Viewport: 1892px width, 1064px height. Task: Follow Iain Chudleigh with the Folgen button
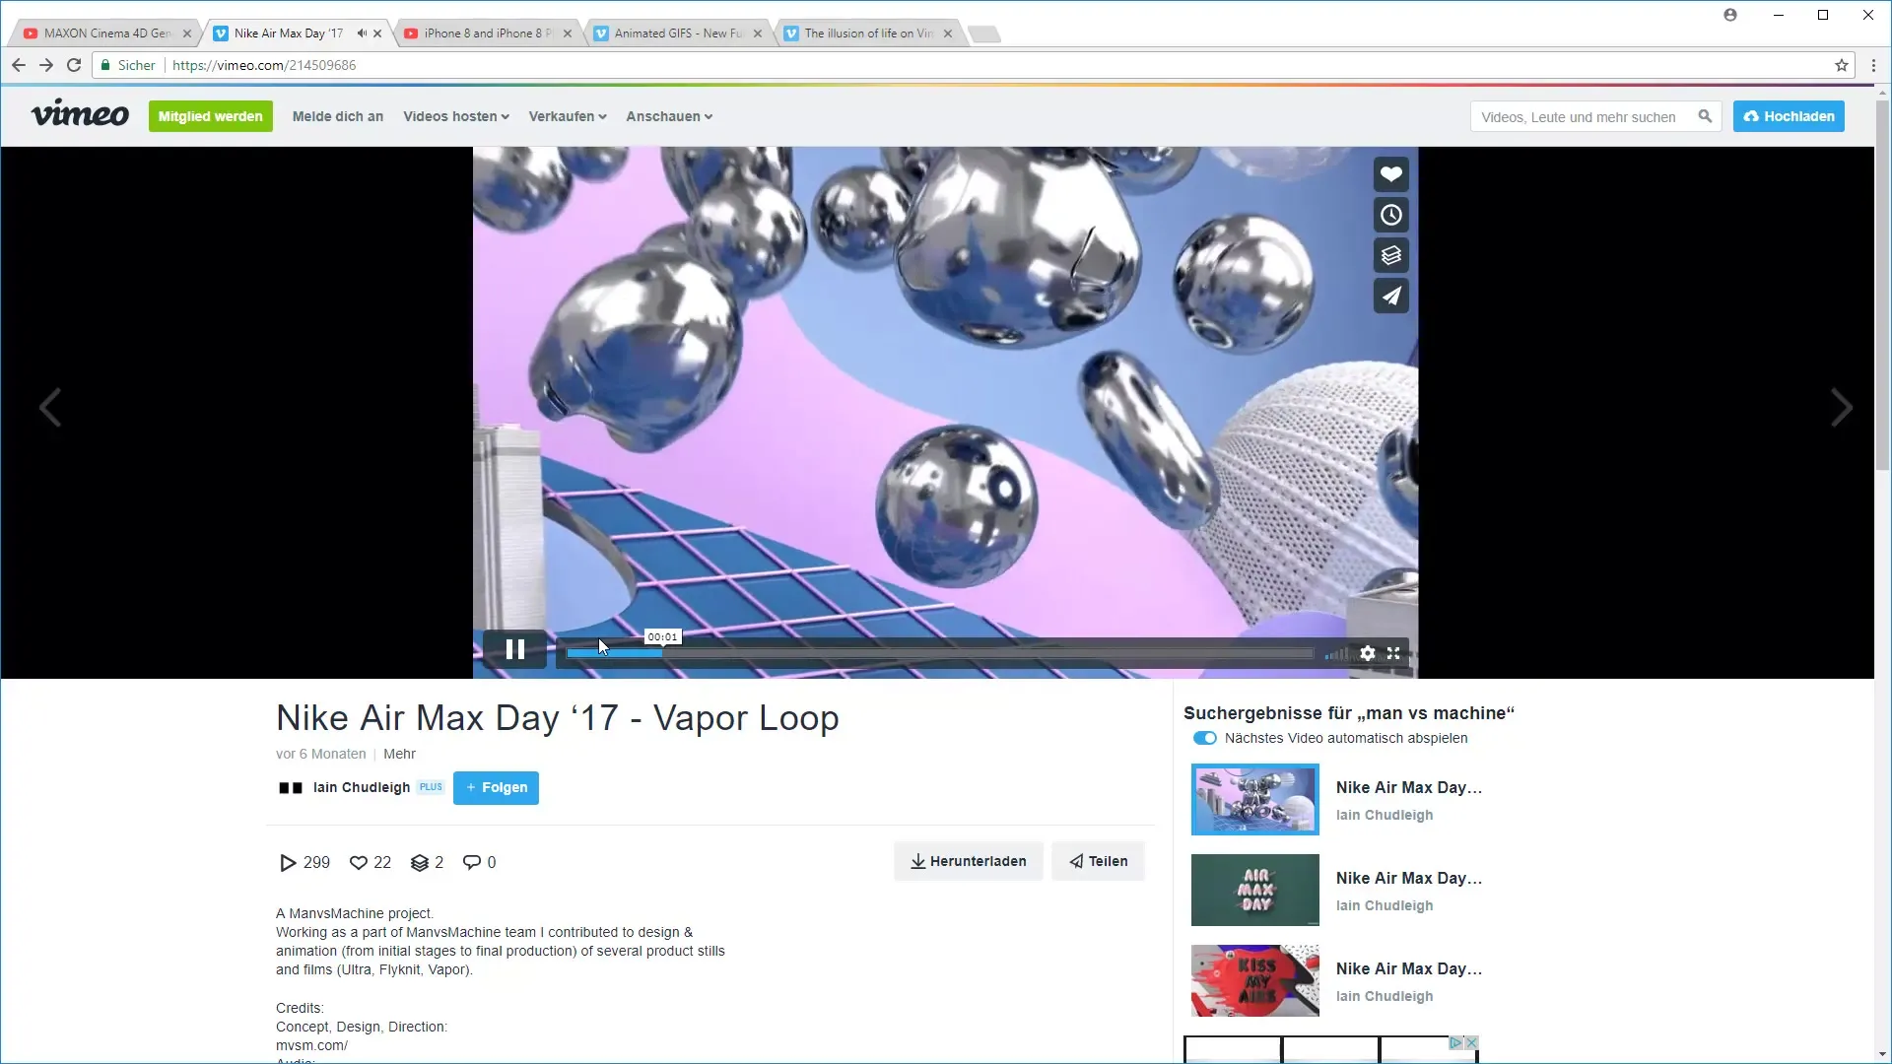pyautogui.click(x=496, y=787)
